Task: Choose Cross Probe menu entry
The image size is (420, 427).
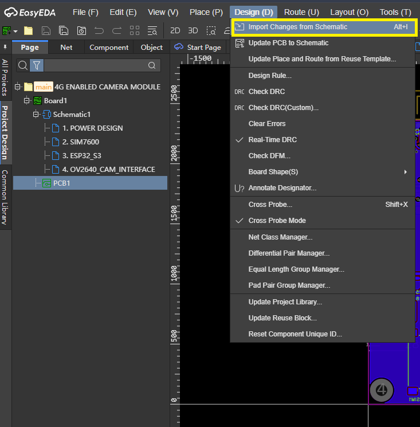Action: pos(322,205)
